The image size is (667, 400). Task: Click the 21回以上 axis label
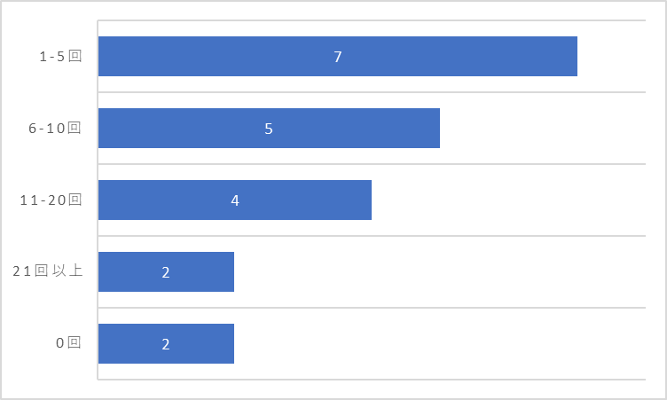tap(47, 271)
